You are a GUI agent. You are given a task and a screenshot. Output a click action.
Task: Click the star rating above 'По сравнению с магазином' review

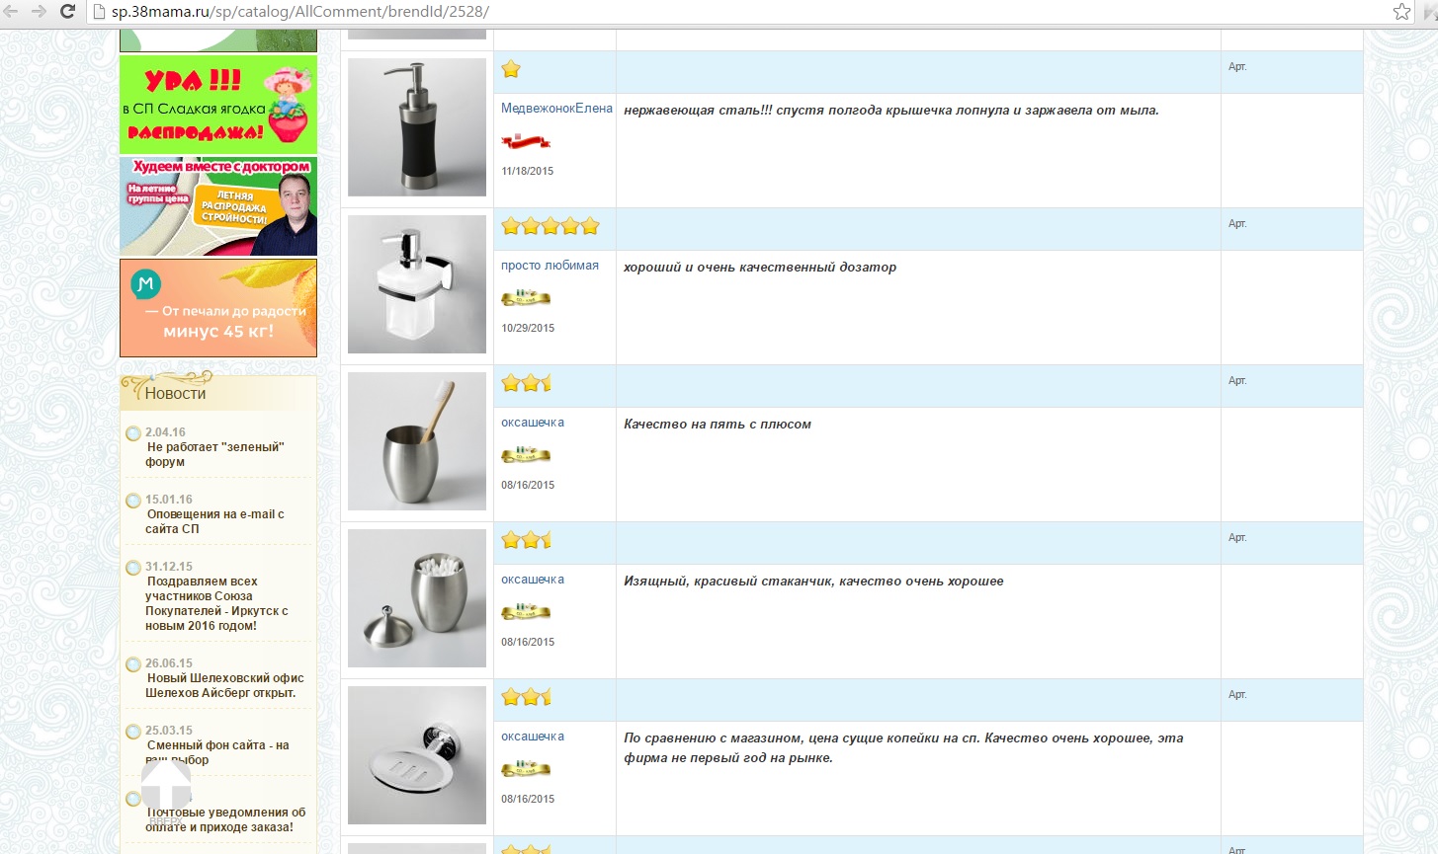(x=526, y=697)
